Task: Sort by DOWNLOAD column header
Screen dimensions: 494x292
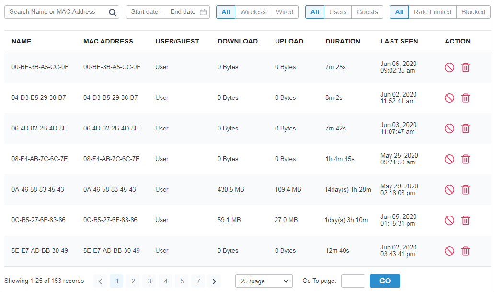Action: [x=238, y=41]
